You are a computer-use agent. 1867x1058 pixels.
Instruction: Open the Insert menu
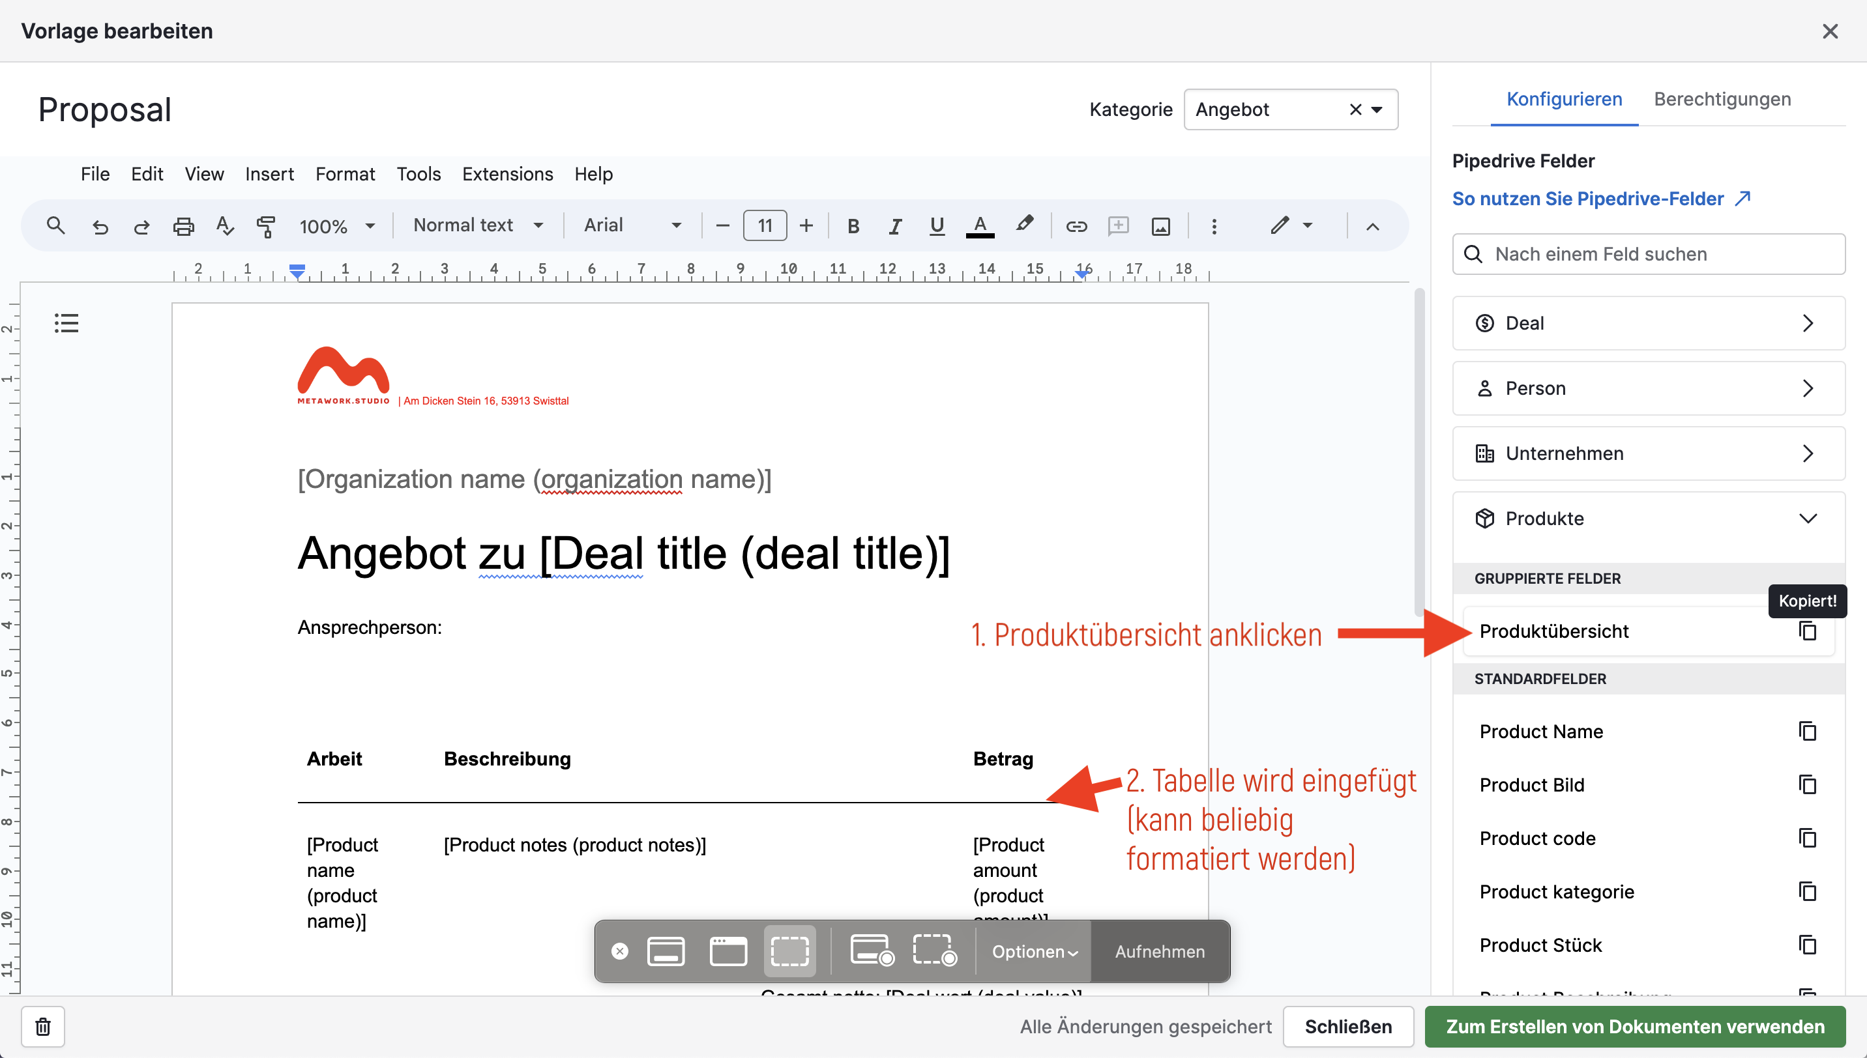[x=269, y=174]
